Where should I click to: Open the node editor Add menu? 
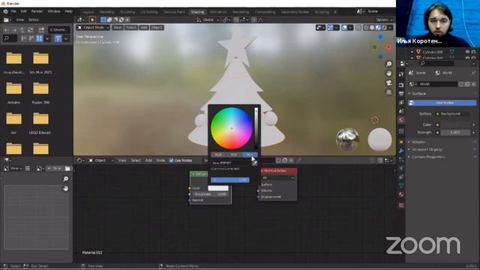pyautogui.click(x=148, y=160)
